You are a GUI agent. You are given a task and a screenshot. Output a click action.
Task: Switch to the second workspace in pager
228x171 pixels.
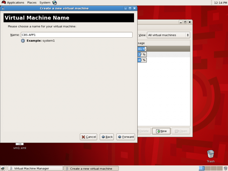tap(207, 168)
